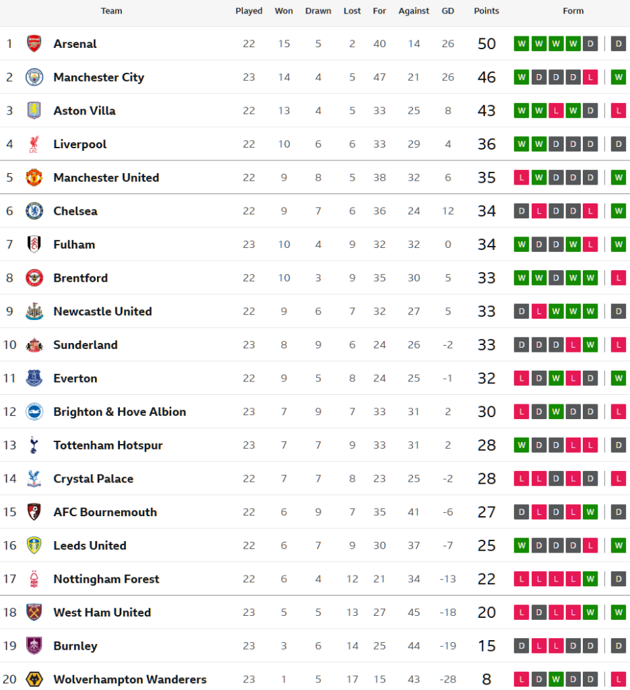
Task: Click the Manchester City badge icon
Action: click(34, 77)
